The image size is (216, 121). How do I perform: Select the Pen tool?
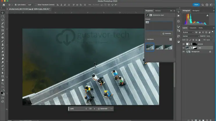point(3,66)
